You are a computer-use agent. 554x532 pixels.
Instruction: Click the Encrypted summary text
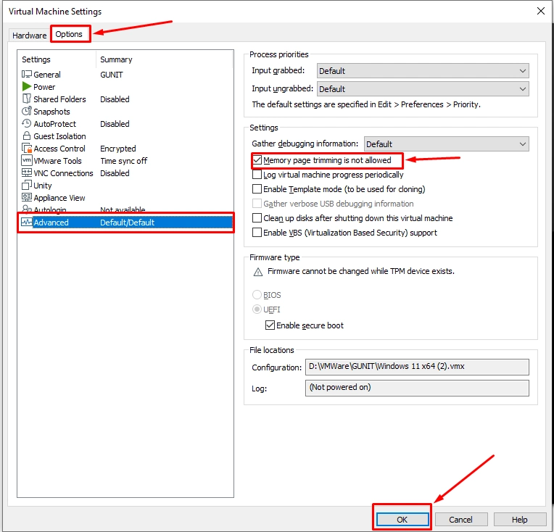[x=118, y=149]
